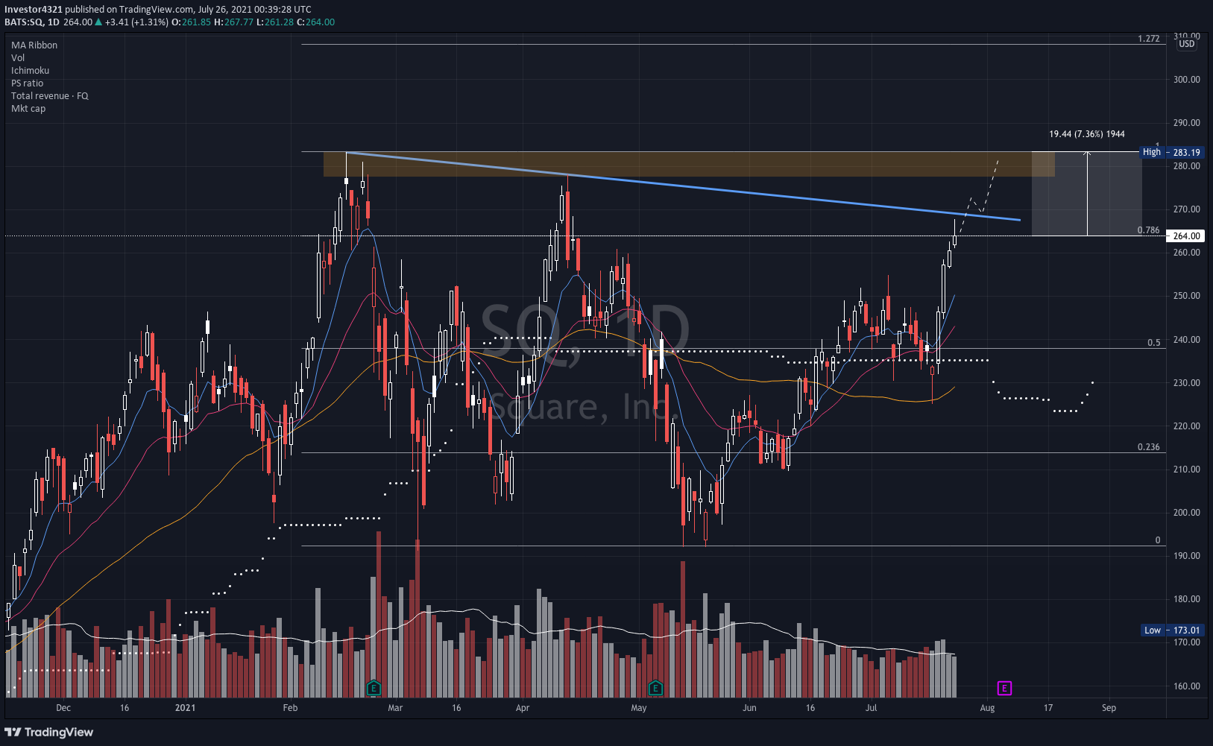Select the Mkt cap indicator label
Screen dimensions: 1213x746
coord(28,108)
